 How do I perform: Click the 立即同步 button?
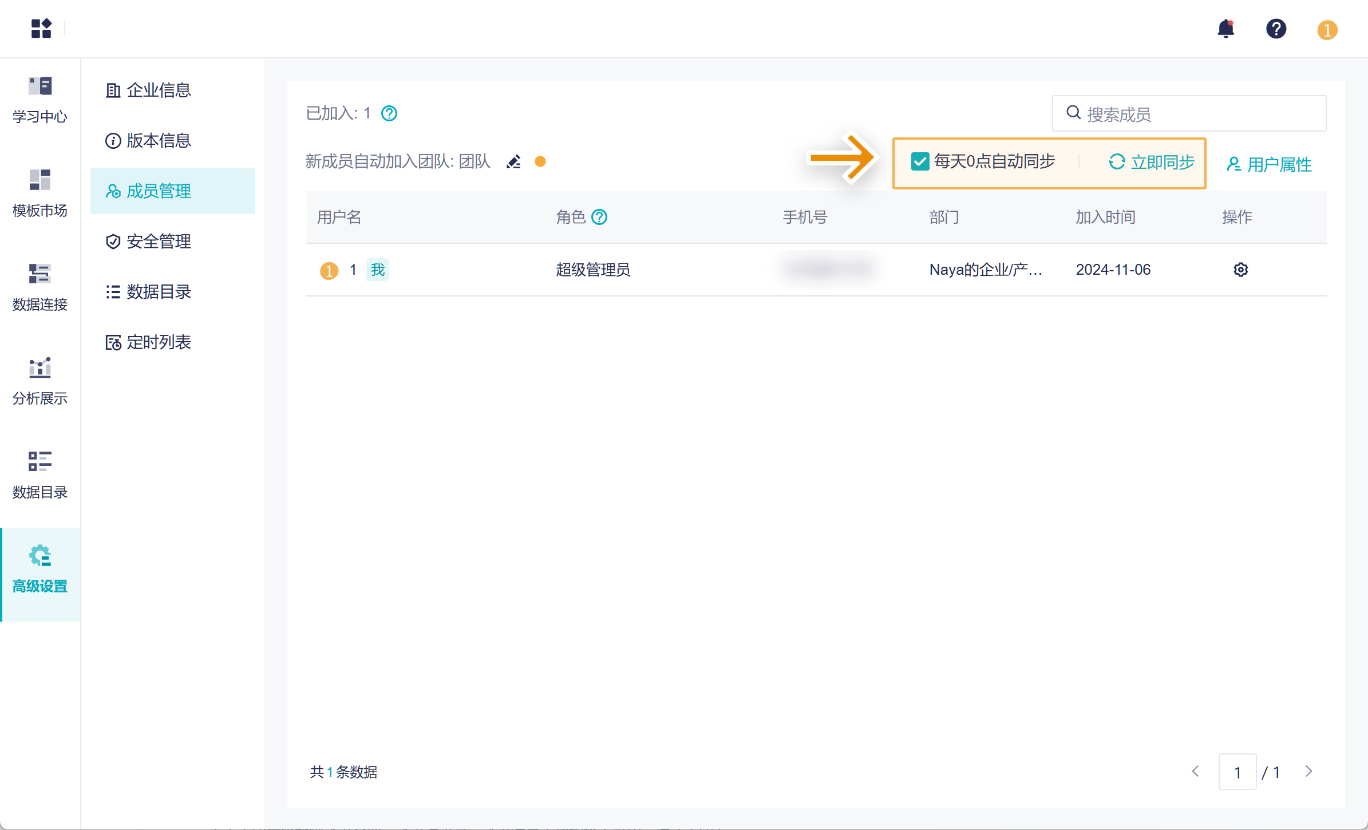click(1152, 162)
